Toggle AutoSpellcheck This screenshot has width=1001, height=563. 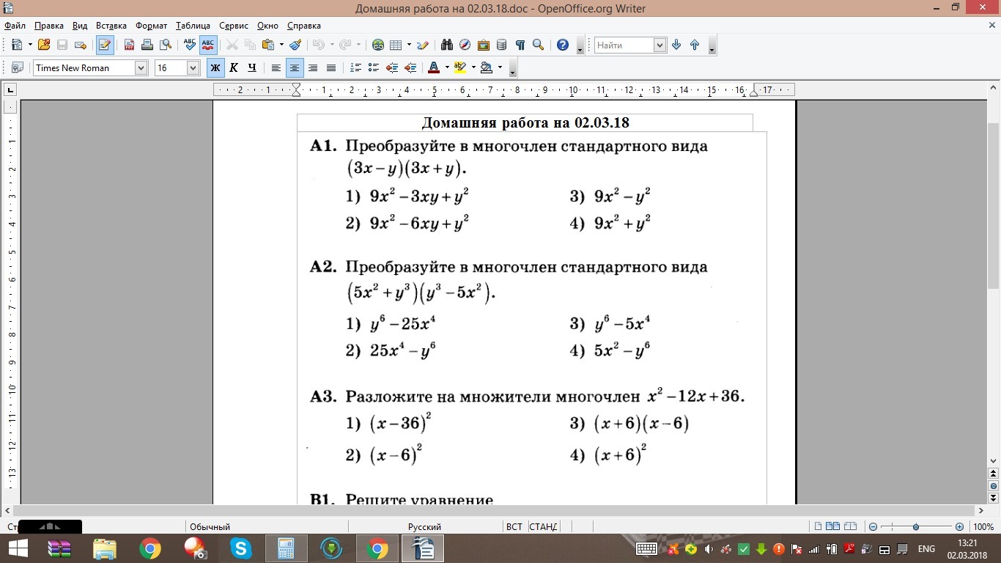208,45
